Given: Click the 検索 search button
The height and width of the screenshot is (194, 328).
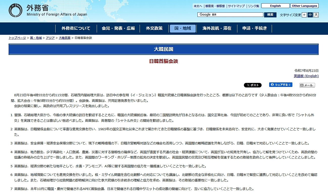Looking at the screenshot, I should pos(270,15).
